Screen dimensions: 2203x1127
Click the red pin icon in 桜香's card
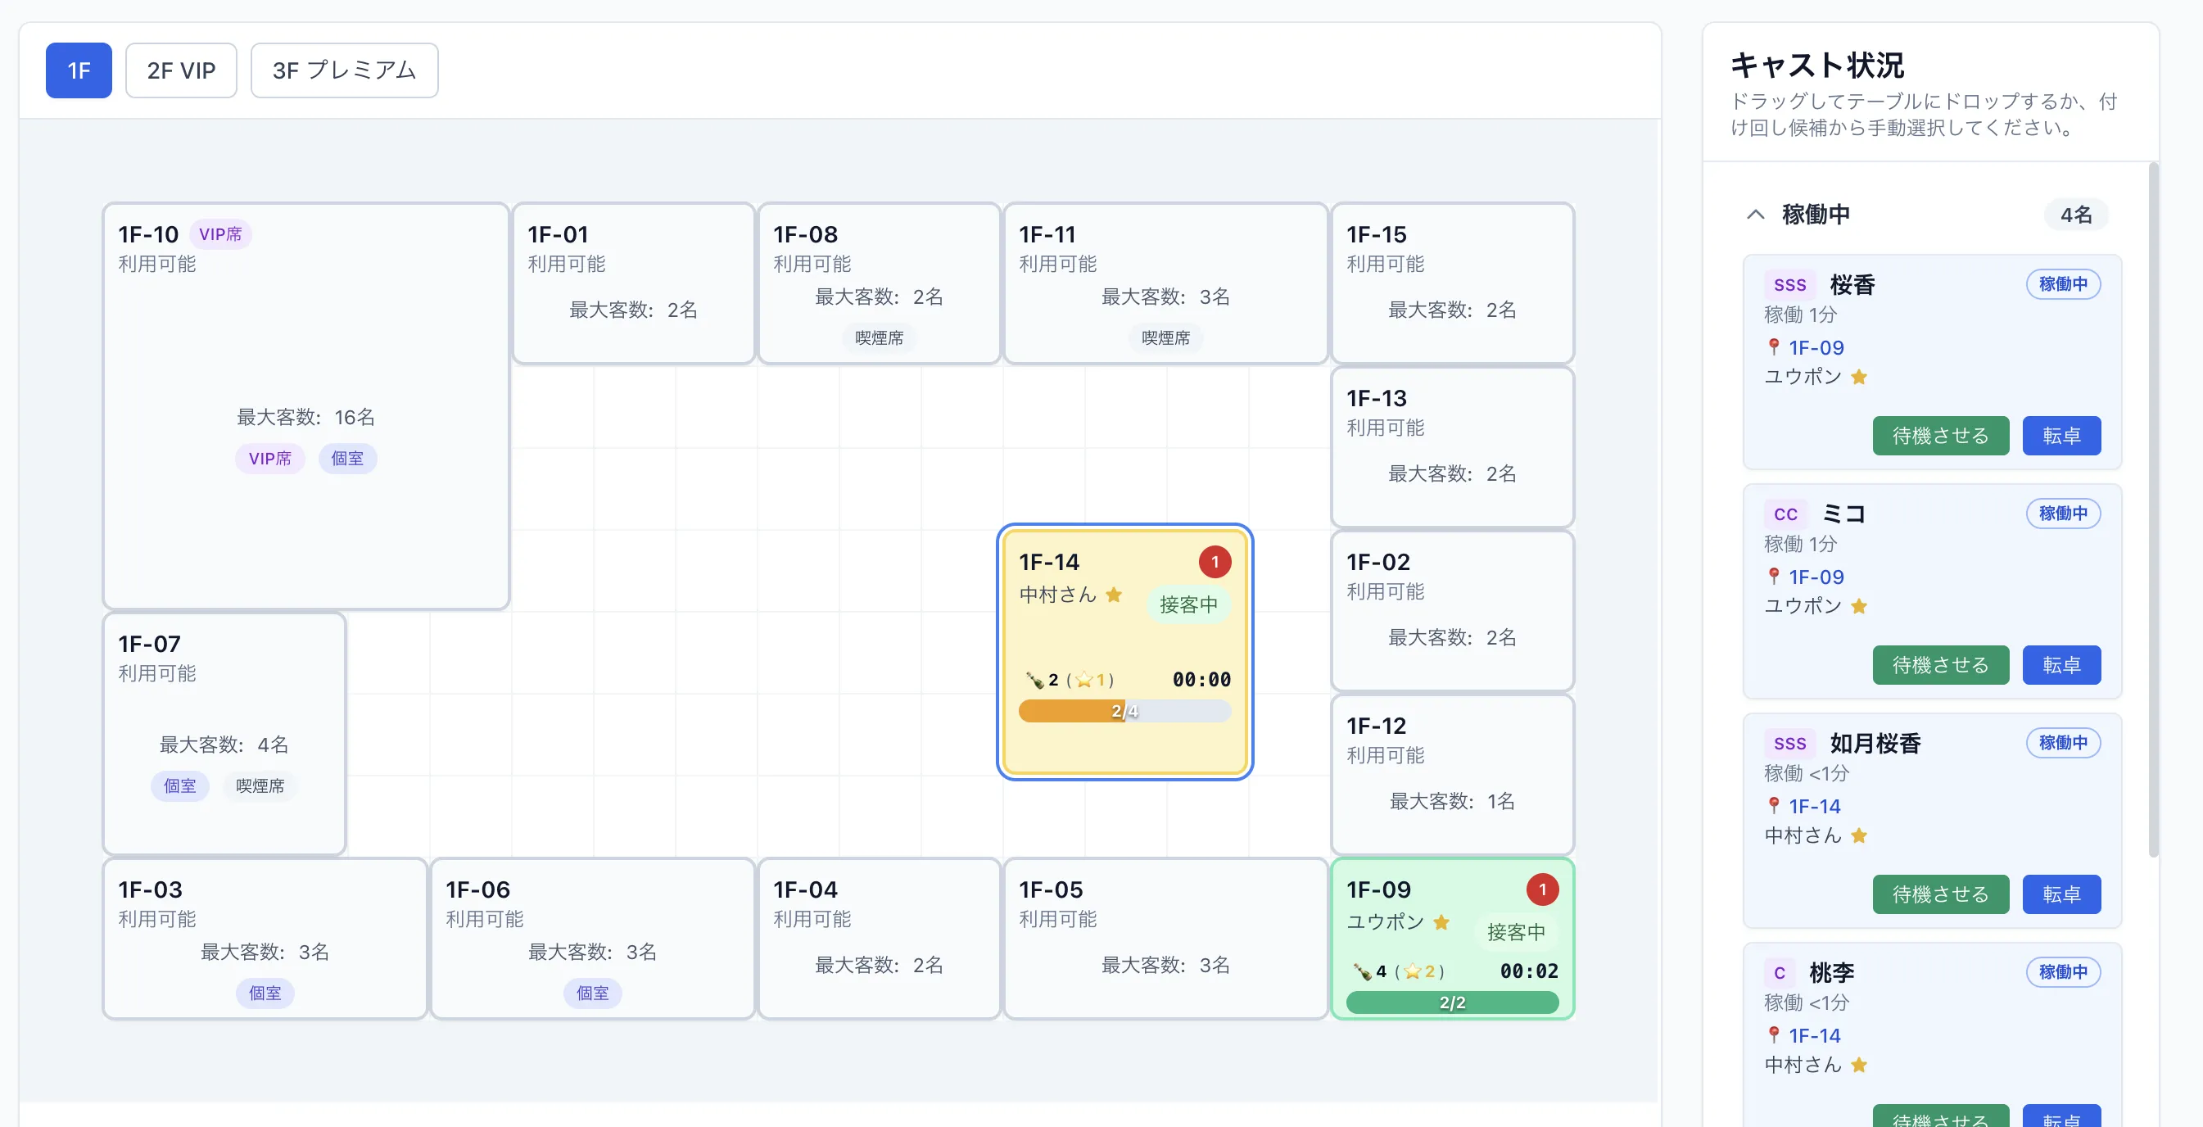(1774, 347)
